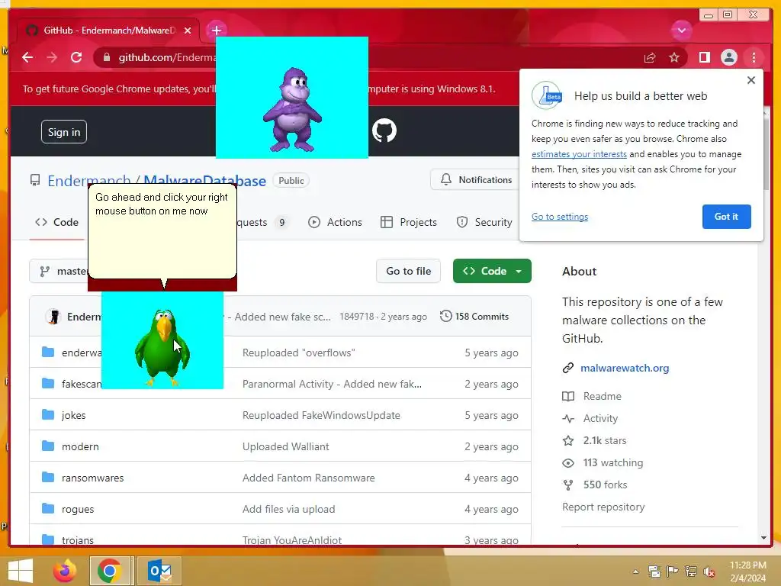
Task: Open the modern folder
Action: tap(80, 446)
